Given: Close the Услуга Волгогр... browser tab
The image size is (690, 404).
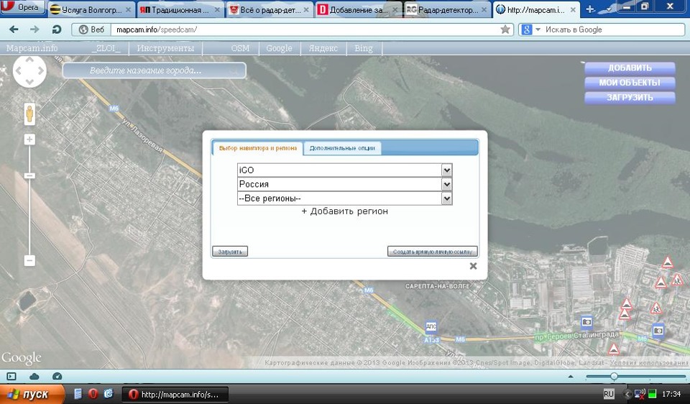Looking at the screenshot, I should (x=128, y=9).
